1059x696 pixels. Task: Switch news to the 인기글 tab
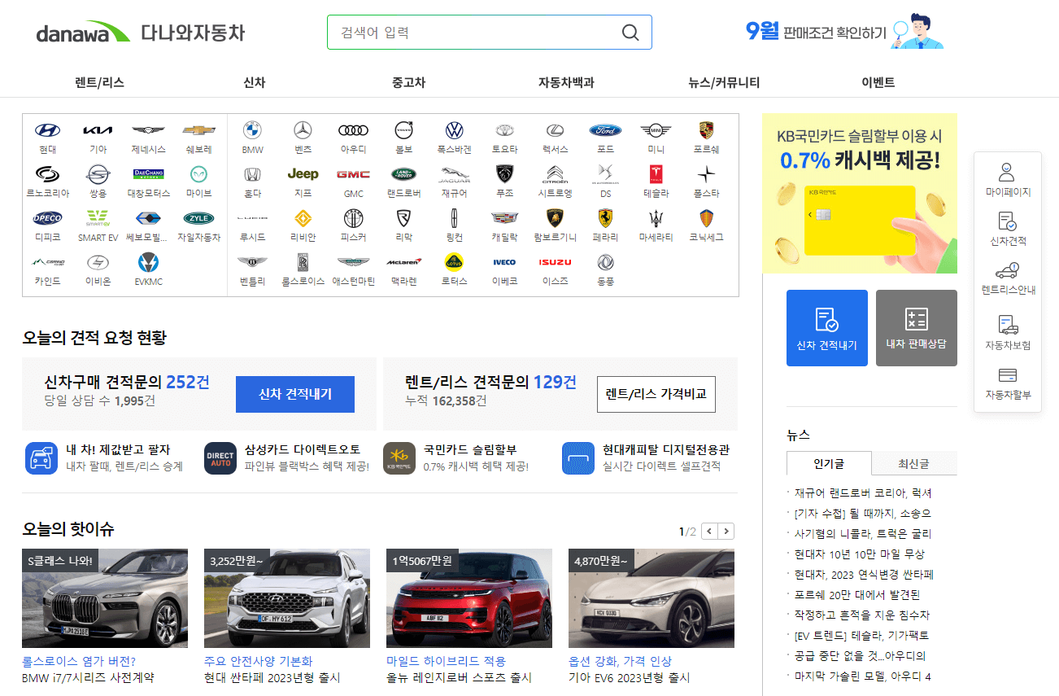(x=829, y=463)
